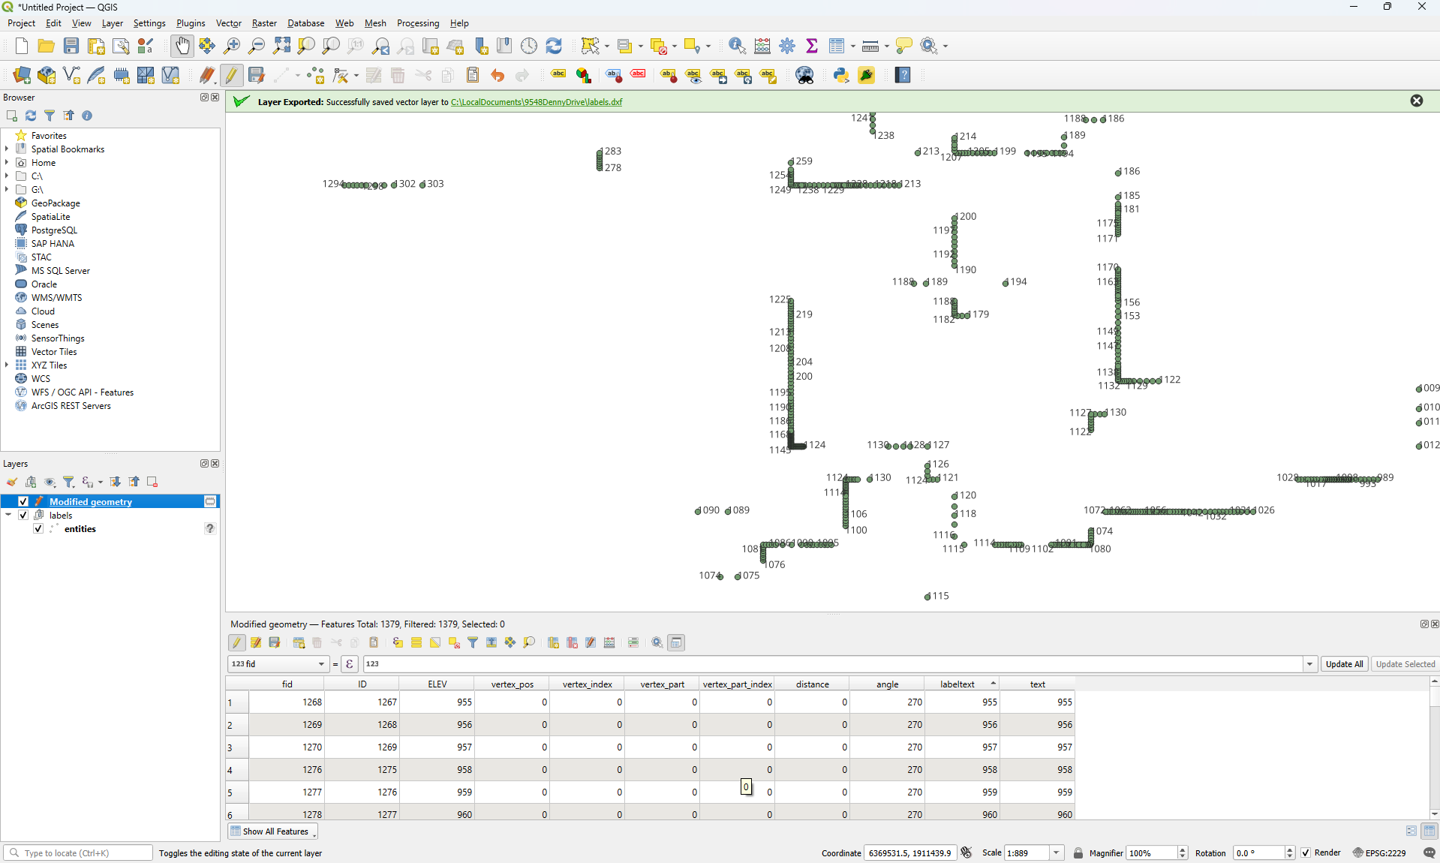The width and height of the screenshot is (1440, 863).
Task: Click the Rotation value spin field
Action: 1257,853
